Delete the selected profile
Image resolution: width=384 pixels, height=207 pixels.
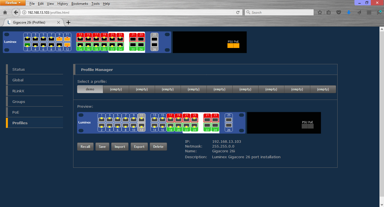click(158, 147)
